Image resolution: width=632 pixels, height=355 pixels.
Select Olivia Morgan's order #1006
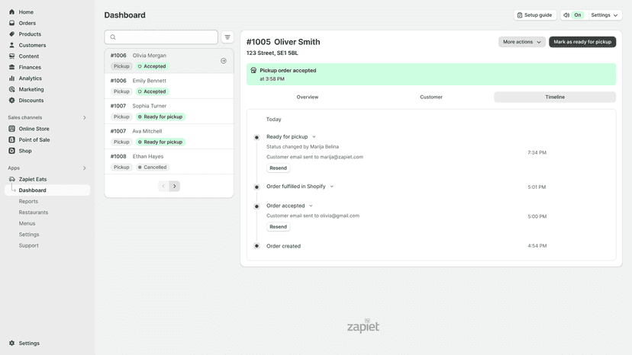pyautogui.click(x=169, y=61)
